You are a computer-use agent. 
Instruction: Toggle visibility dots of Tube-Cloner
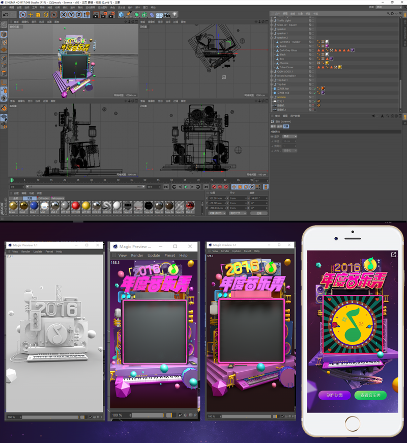[313, 67]
